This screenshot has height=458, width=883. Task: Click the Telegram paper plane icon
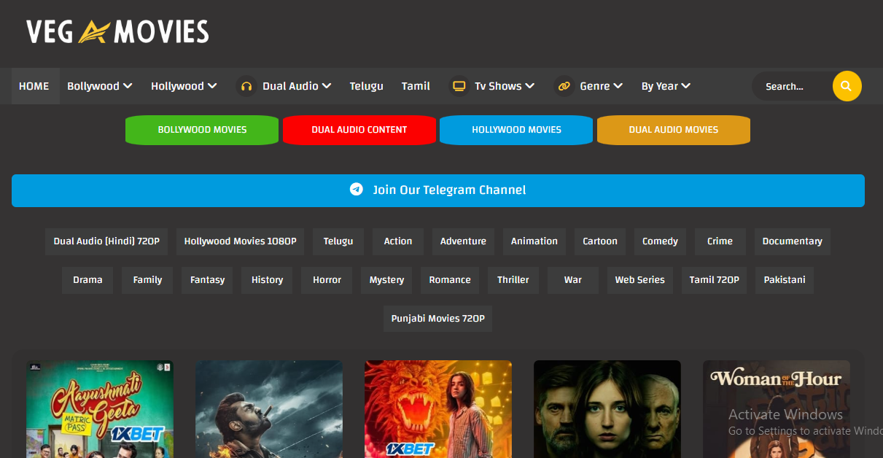(357, 190)
